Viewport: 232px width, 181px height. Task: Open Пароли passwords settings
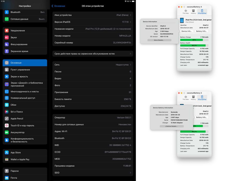point(25,171)
